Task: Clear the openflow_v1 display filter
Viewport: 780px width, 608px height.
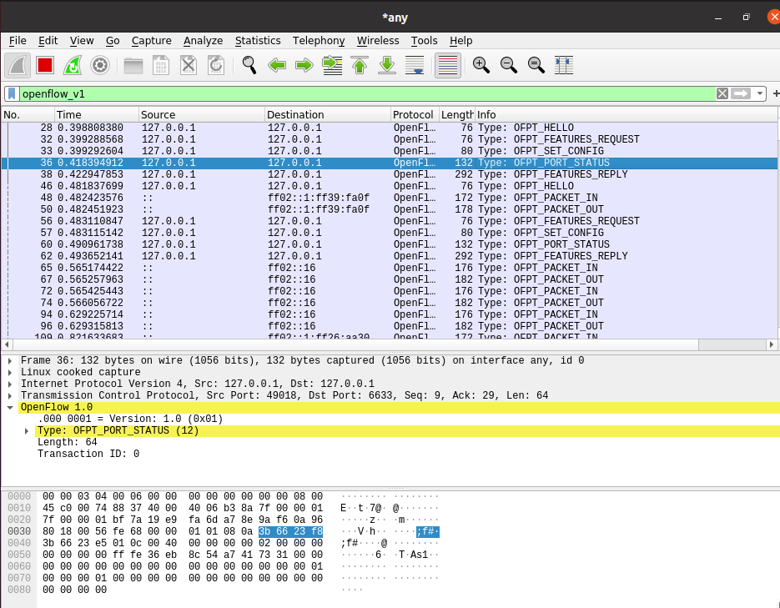Action: point(722,94)
